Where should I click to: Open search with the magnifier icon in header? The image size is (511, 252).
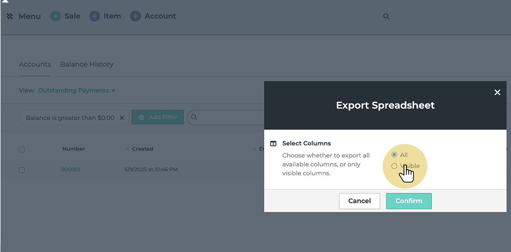tap(386, 16)
